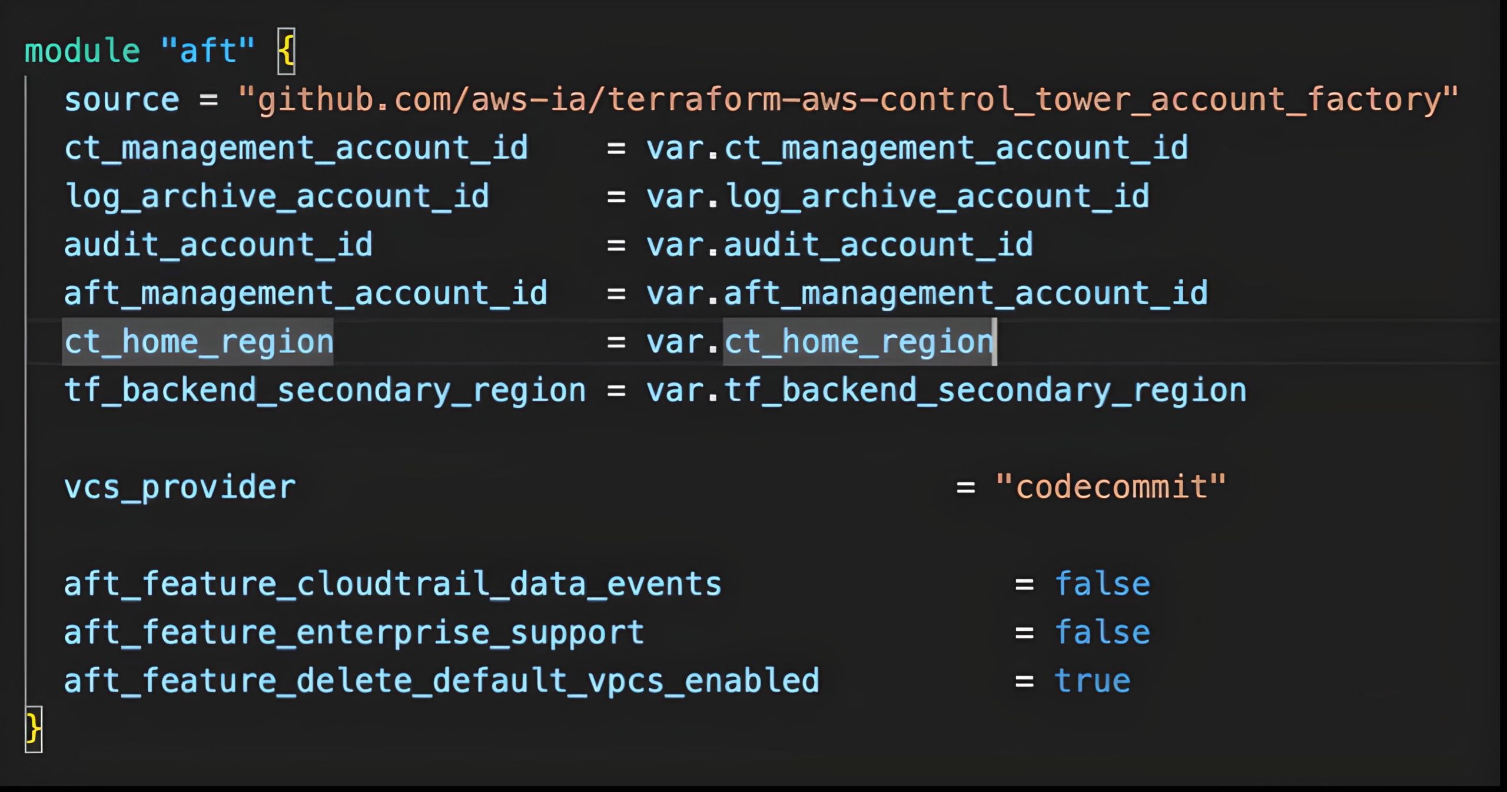This screenshot has height=792, width=1507.
Task: Click false value for cloudtrail_data_events
Action: tap(1103, 584)
